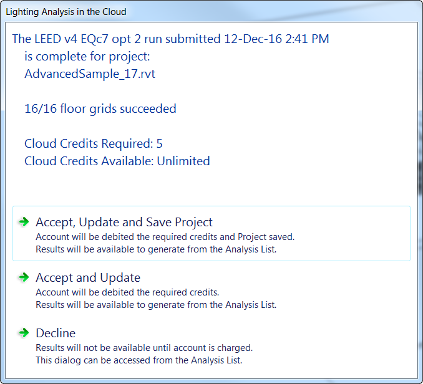
Task: Click first 'Results will be available to generate' line
Action: tap(156, 249)
